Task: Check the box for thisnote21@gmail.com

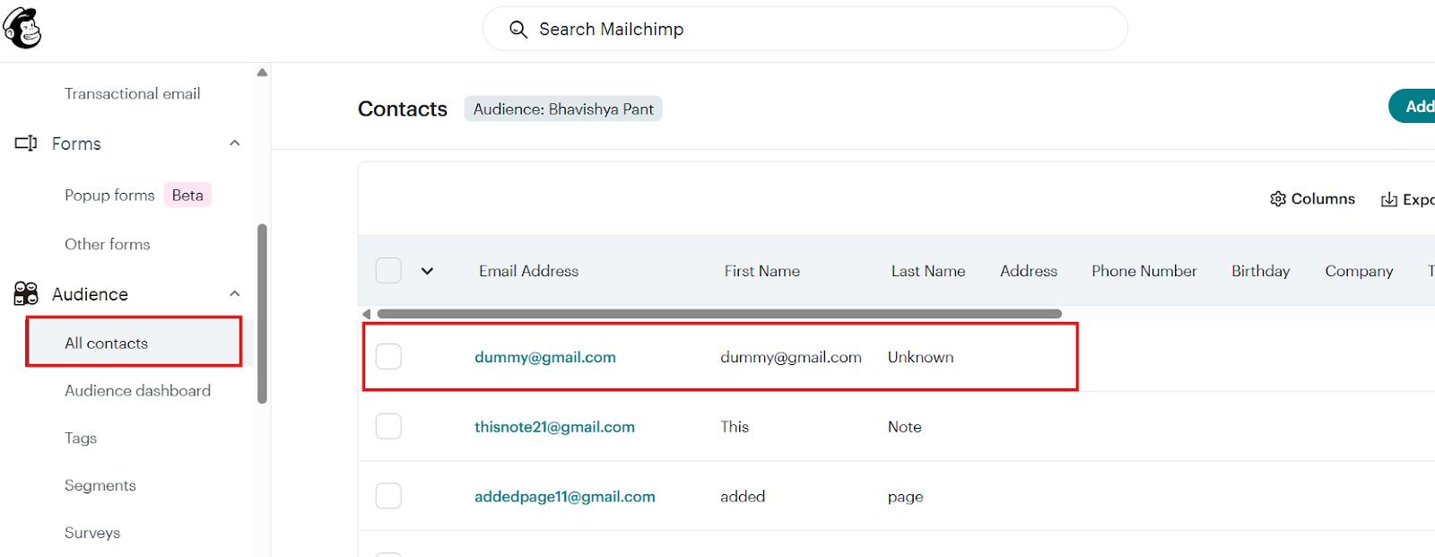Action: [x=388, y=426]
